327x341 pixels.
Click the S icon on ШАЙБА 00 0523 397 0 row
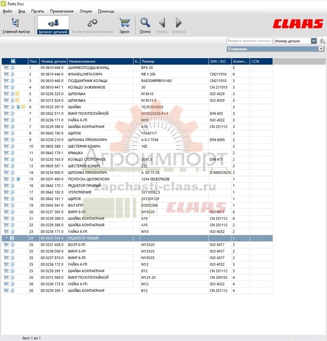18,107
